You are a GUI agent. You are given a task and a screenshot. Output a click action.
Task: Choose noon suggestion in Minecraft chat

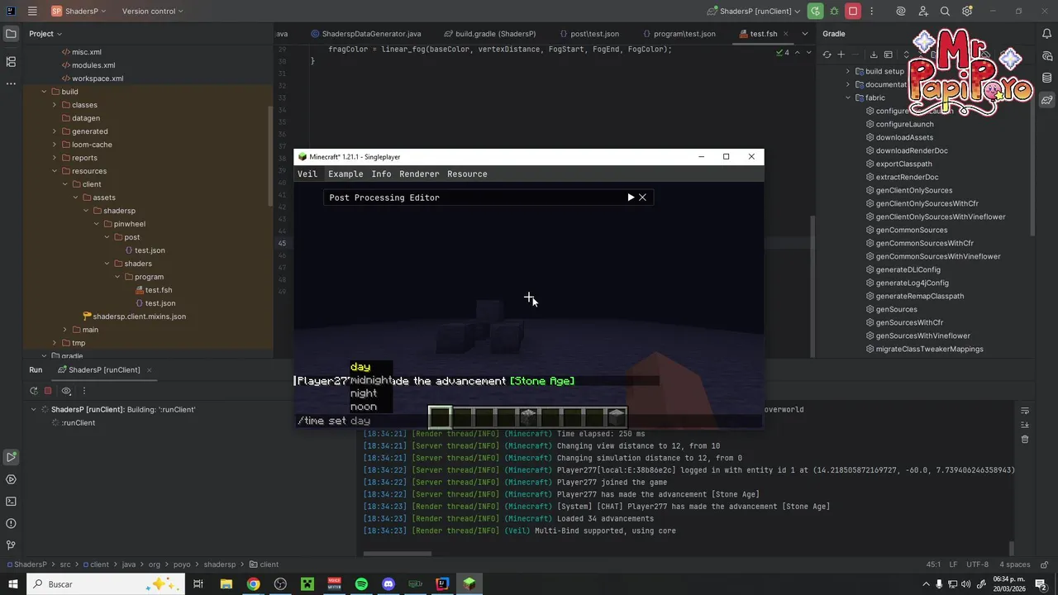[x=364, y=407]
